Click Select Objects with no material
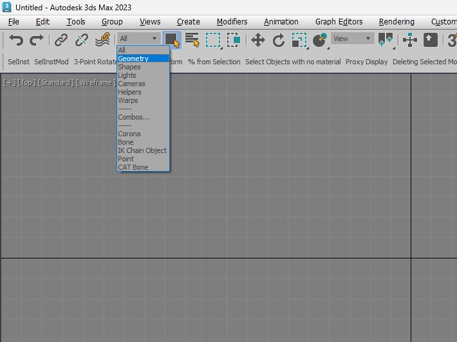The width and height of the screenshot is (457, 342). 293,62
